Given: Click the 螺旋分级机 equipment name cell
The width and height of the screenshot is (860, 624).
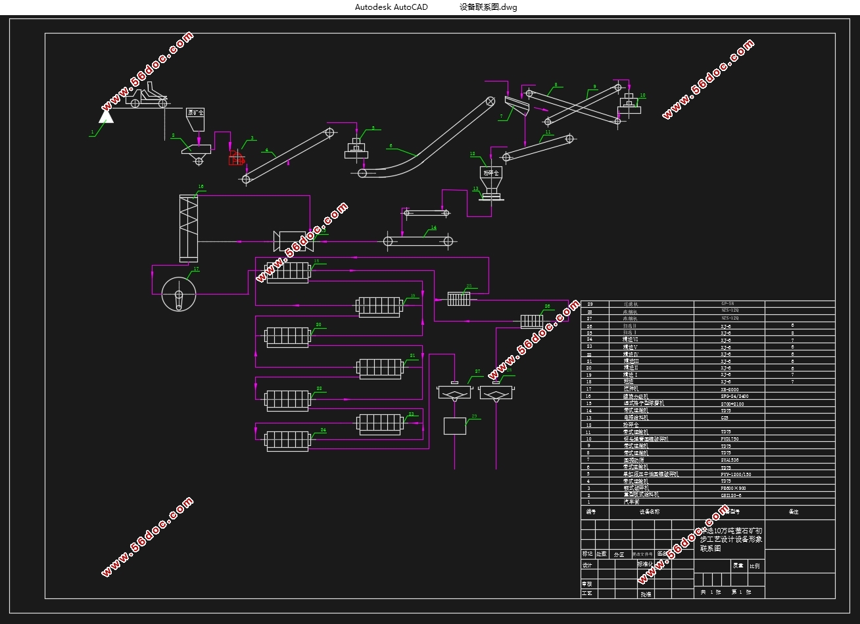Looking at the screenshot, I should [x=635, y=396].
